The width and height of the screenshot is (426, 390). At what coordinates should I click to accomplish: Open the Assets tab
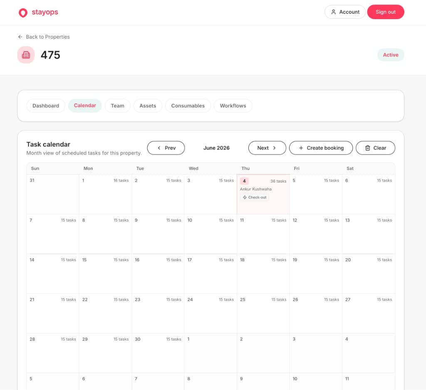pos(148,106)
